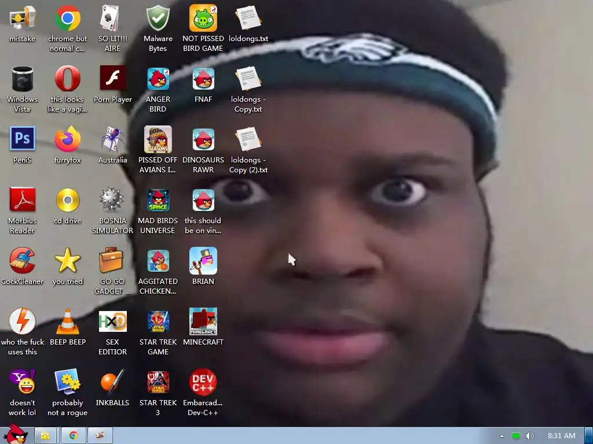Image resolution: width=593 pixels, height=444 pixels.
Task: Click the first yellow taskbar button
Action: coord(45,436)
